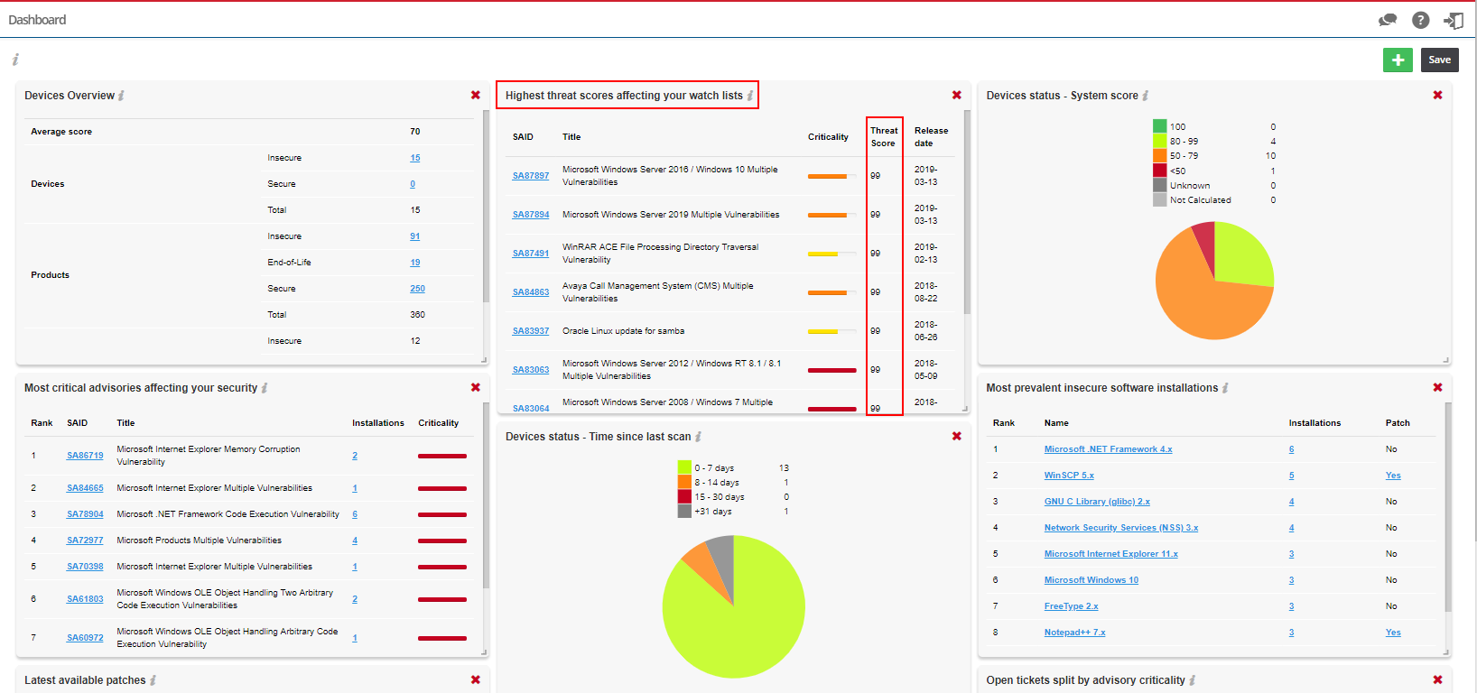Click the Release date column header

pyautogui.click(x=931, y=137)
